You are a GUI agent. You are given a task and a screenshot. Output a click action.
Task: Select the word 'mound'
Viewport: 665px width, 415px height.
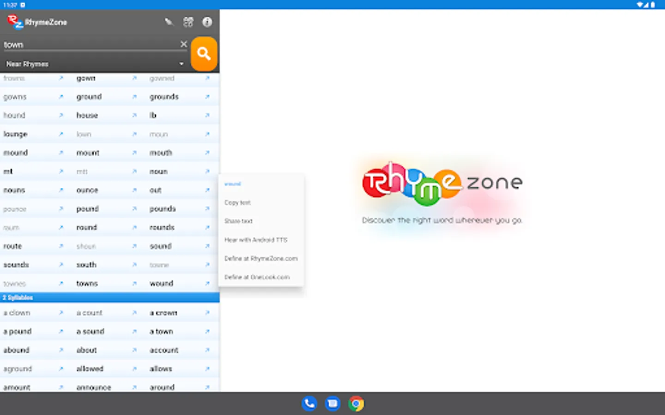[x=16, y=153]
